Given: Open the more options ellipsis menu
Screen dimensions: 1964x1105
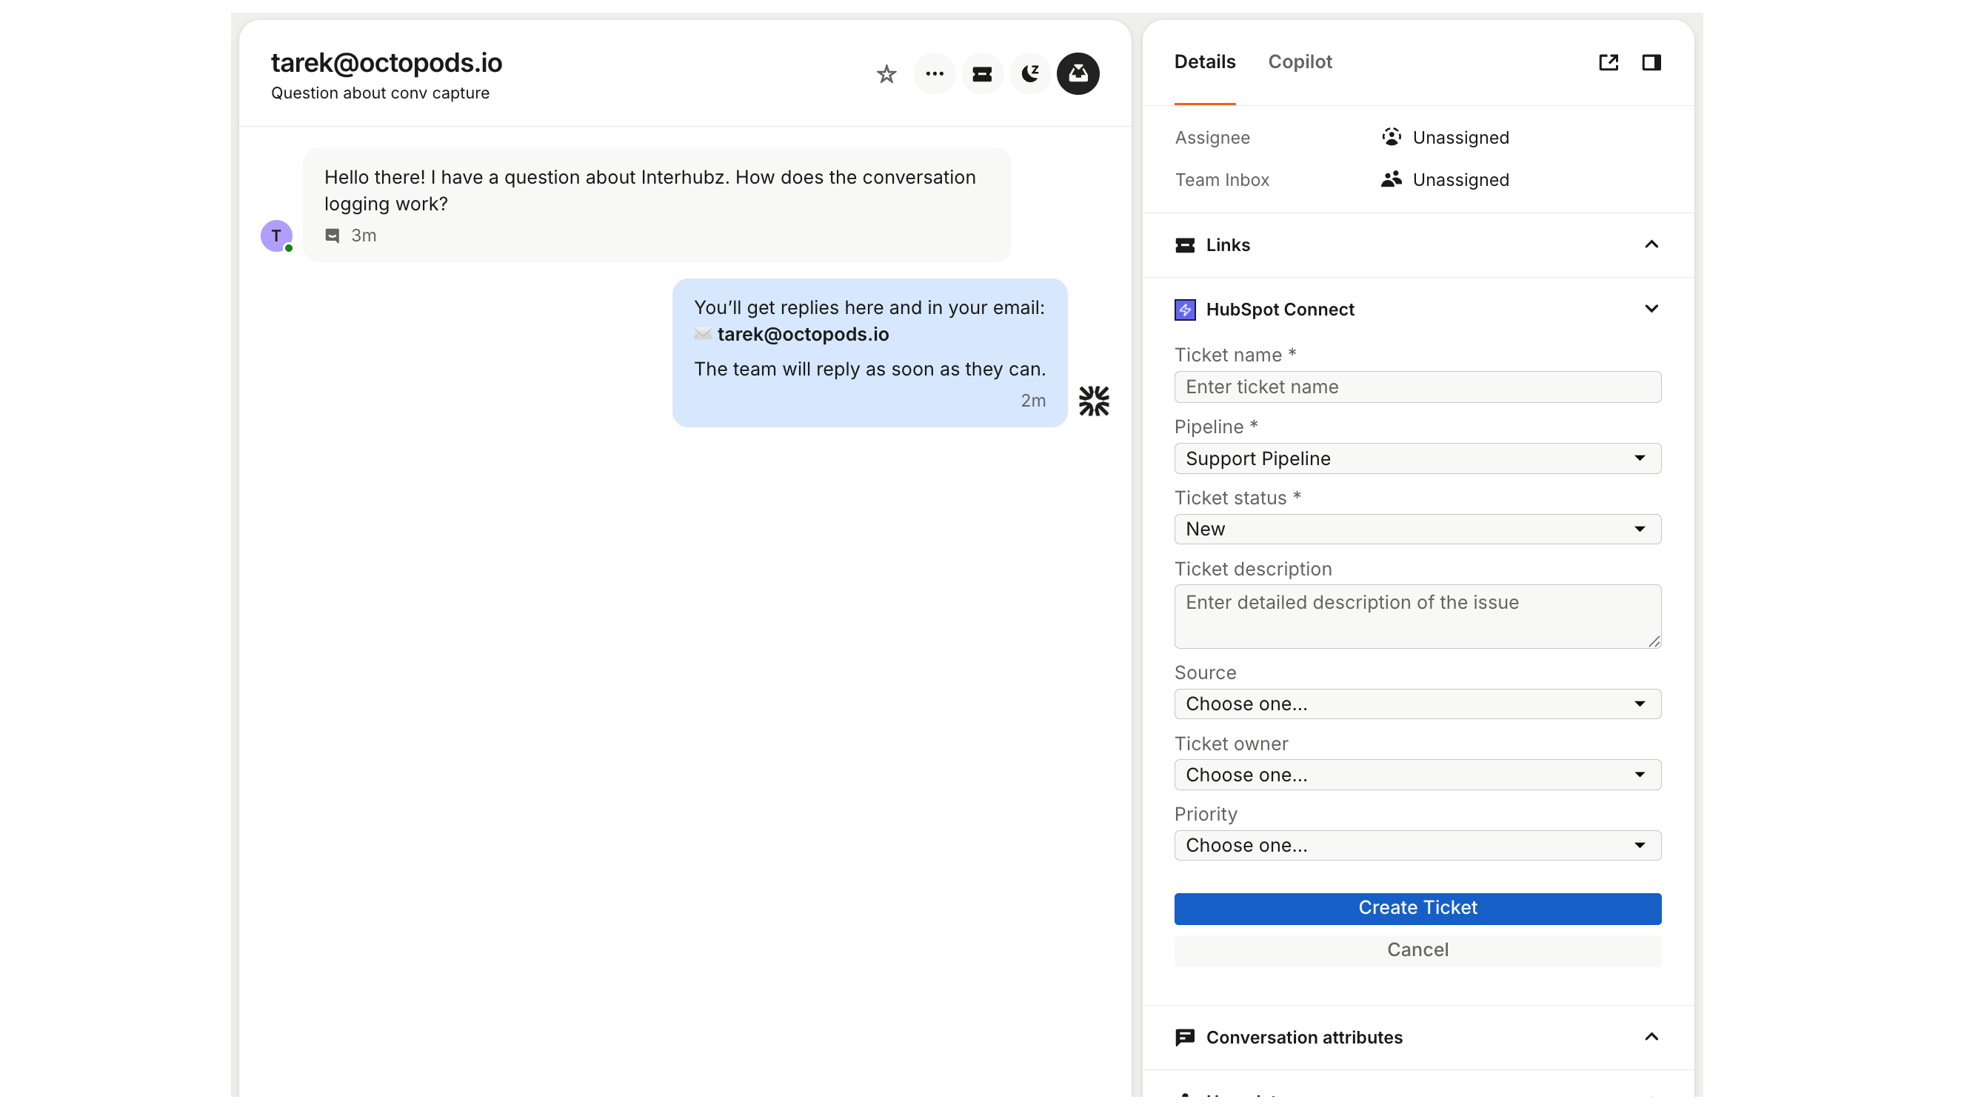Looking at the screenshot, I should click(x=934, y=74).
